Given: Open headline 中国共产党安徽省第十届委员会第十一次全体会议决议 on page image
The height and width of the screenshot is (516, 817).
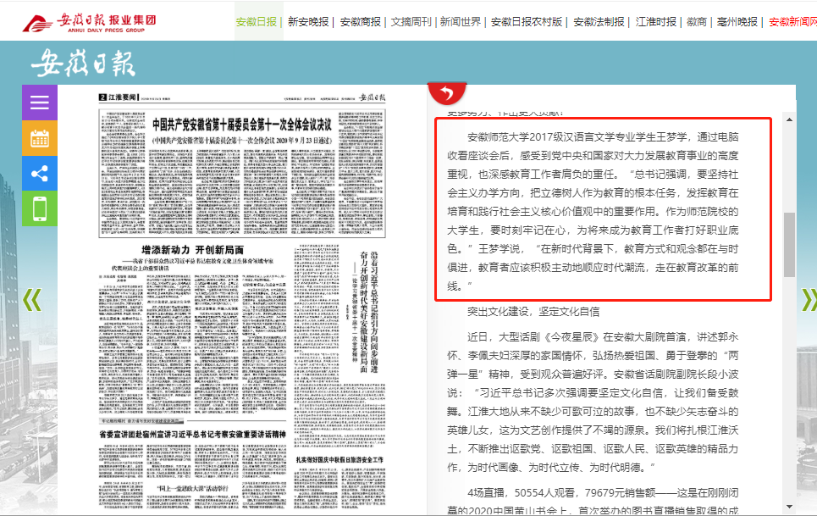Looking at the screenshot, I should 242,125.
